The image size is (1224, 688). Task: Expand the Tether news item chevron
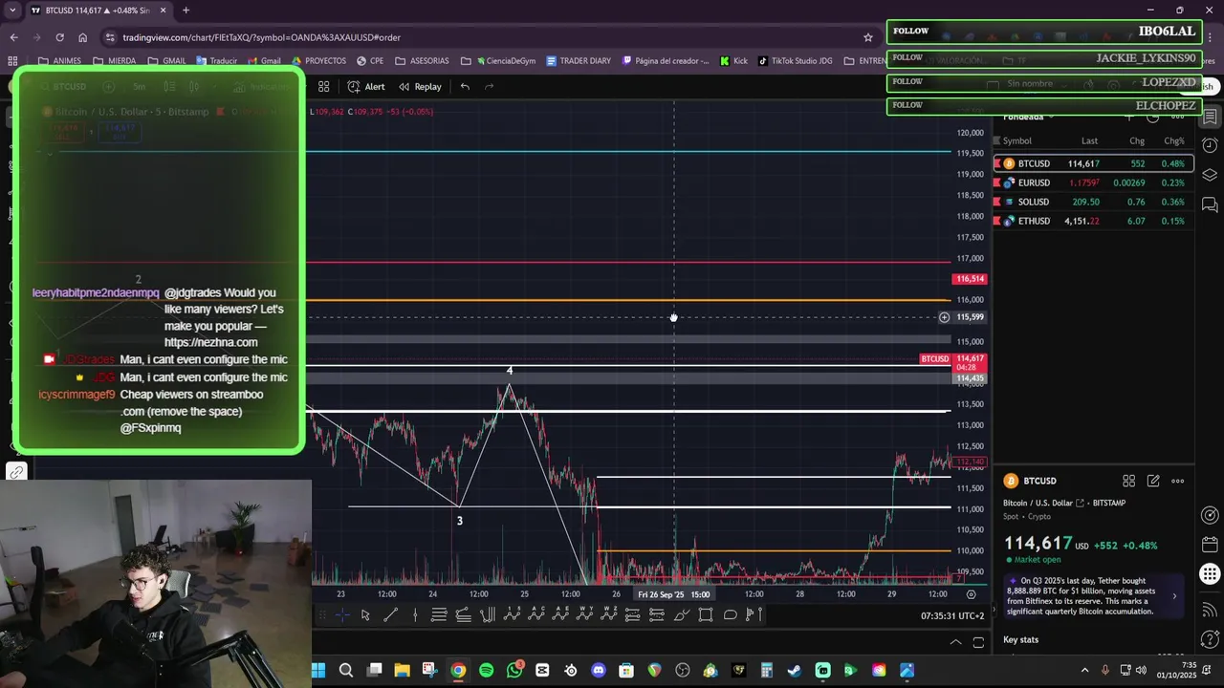click(x=1174, y=595)
